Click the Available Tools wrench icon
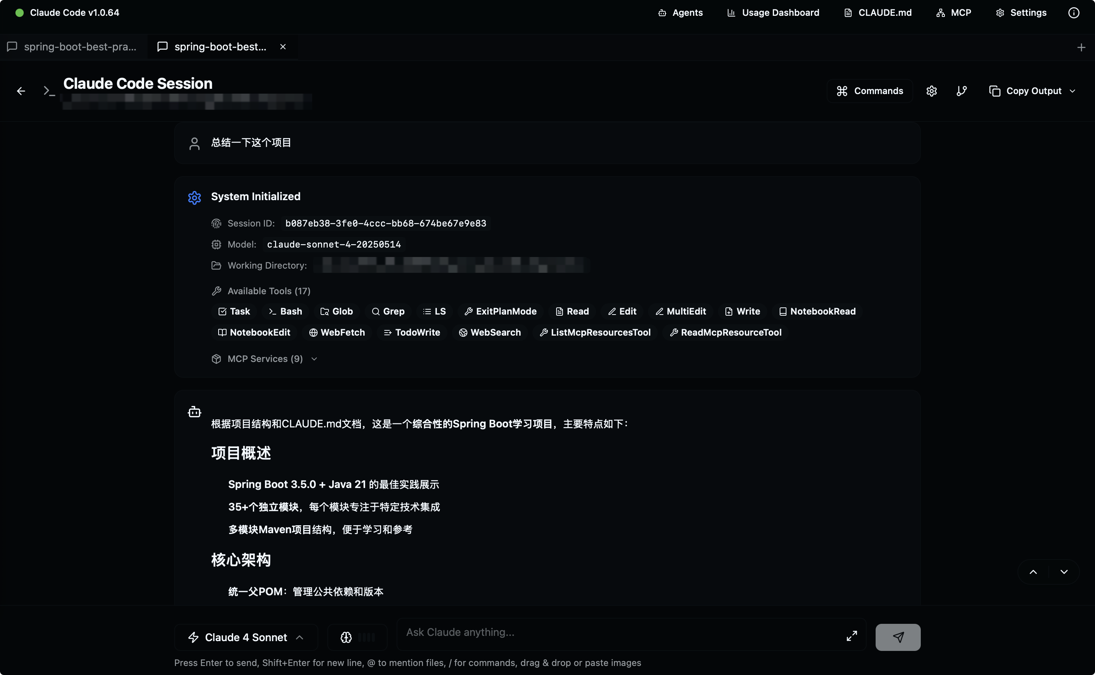The width and height of the screenshot is (1095, 675). pyautogui.click(x=216, y=291)
